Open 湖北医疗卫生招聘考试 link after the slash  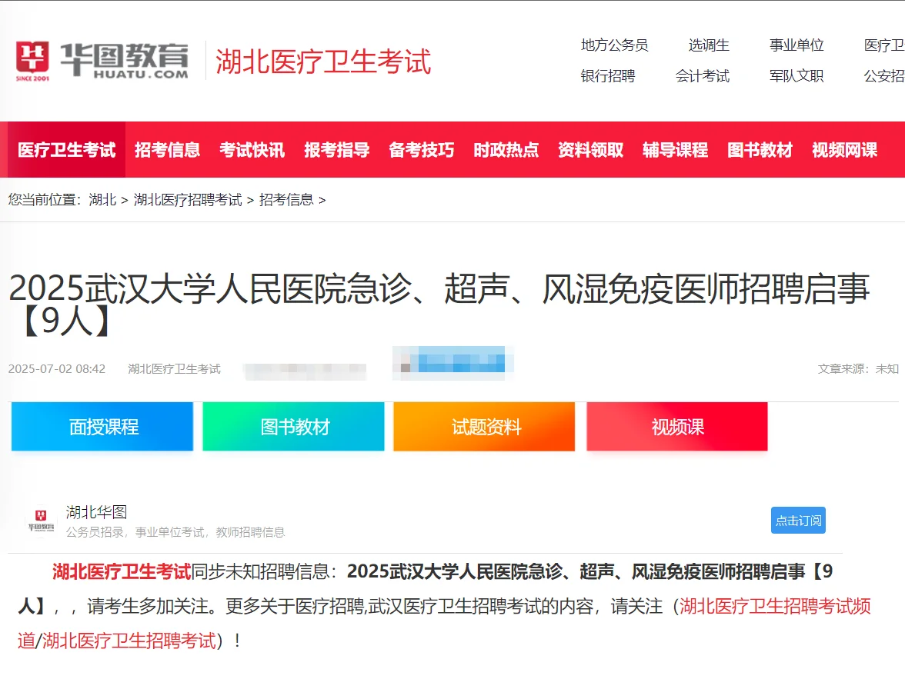(x=130, y=641)
